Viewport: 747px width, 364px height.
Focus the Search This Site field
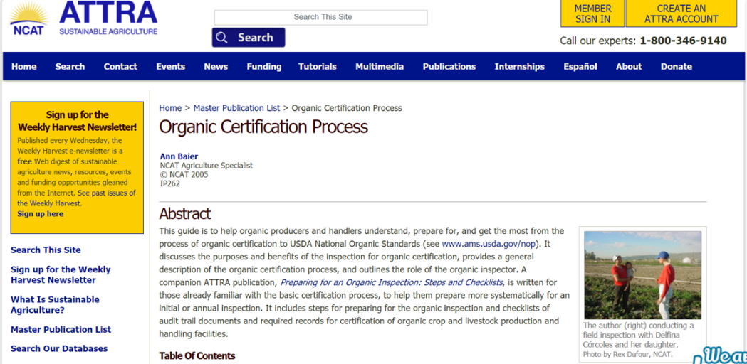point(320,17)
